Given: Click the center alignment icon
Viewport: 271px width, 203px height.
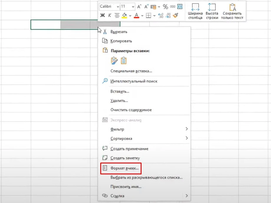Looking at the screenshot, I should point(117,15).
